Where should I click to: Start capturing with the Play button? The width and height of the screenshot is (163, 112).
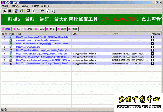[x=5, y=11]
